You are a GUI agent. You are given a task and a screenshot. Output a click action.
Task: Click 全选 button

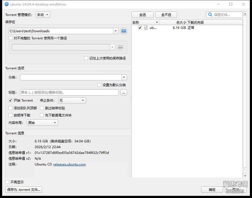142,15
